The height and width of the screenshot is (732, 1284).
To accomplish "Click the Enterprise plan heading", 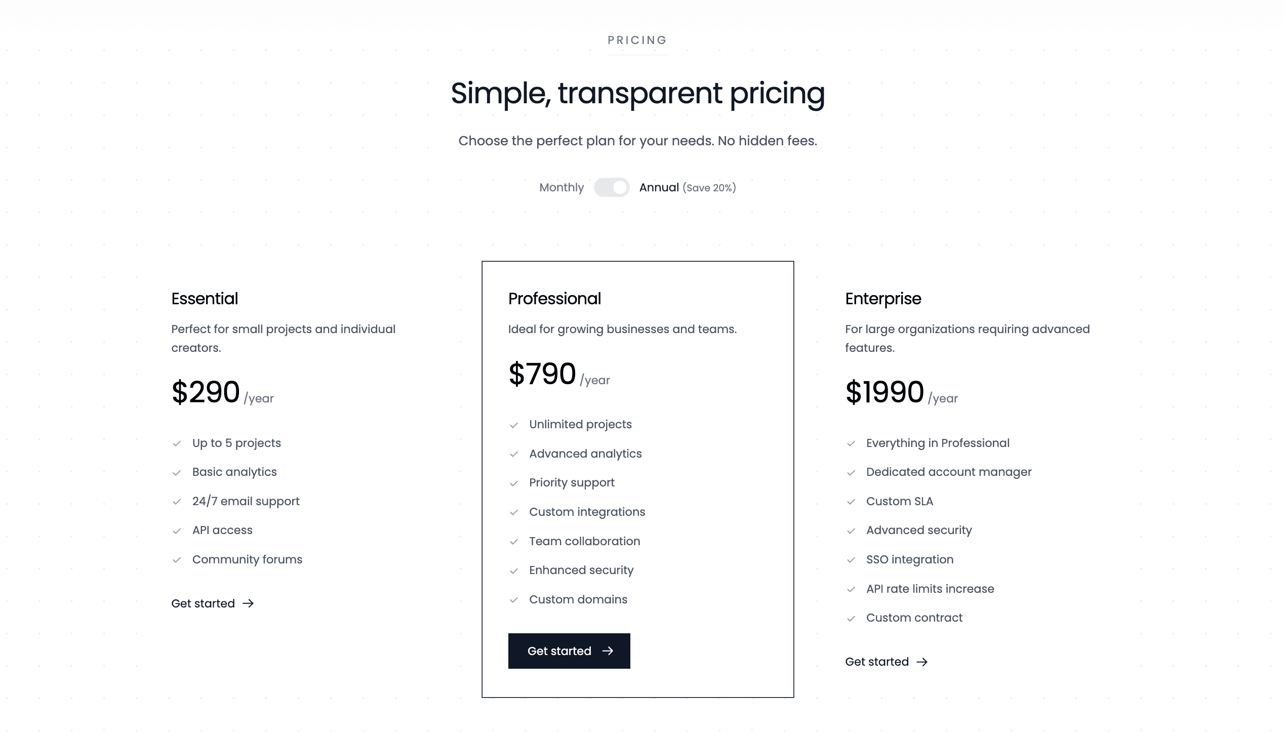I will (x=883, y=299).
